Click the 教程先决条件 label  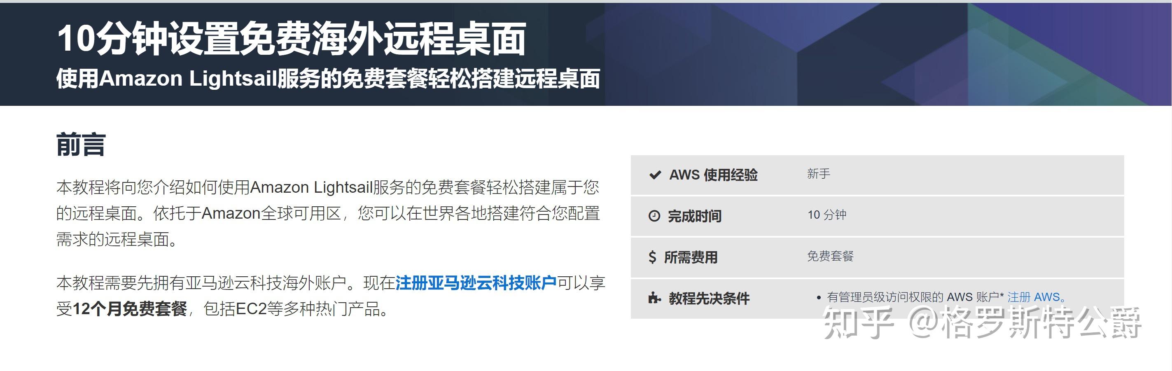pos(709,299)
